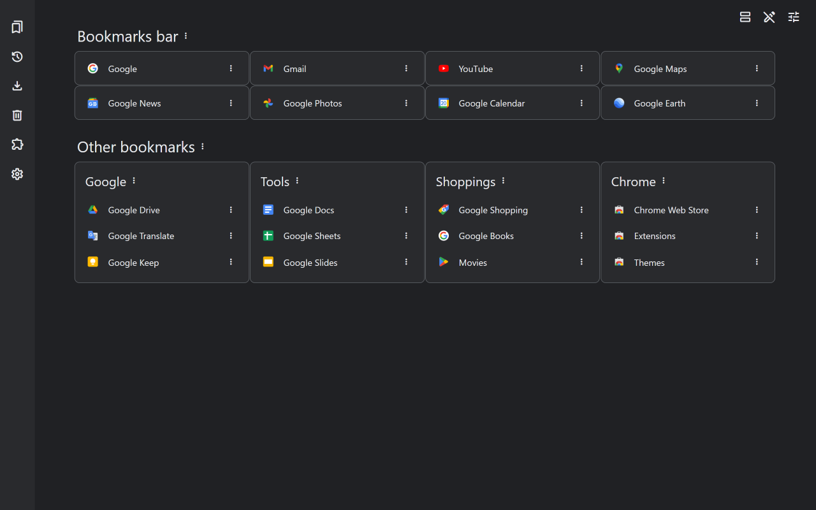Click the Movies Play icon

coord(444,262)
